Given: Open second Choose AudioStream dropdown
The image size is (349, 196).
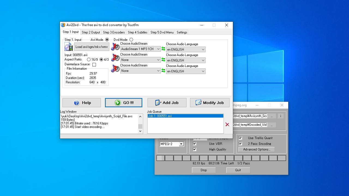Looking at the screenshot, I should [x=141, y=60].
